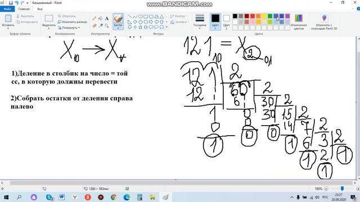Viewport: 360px width, 202px height.
Task: Open the Paint Help question icon
Action: (x=358, y=9)
